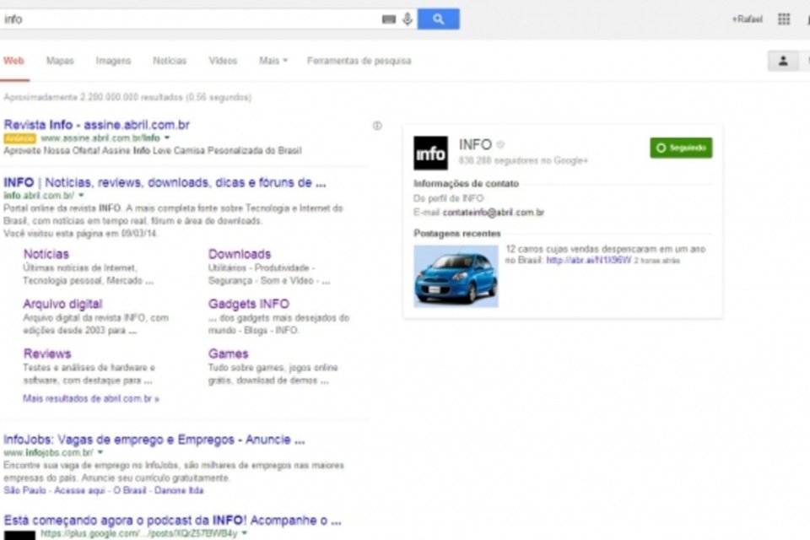Open the on-screen keyboard icon

388,19
